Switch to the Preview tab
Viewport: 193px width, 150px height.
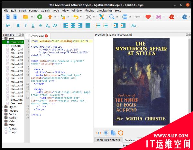click(130, 140)
